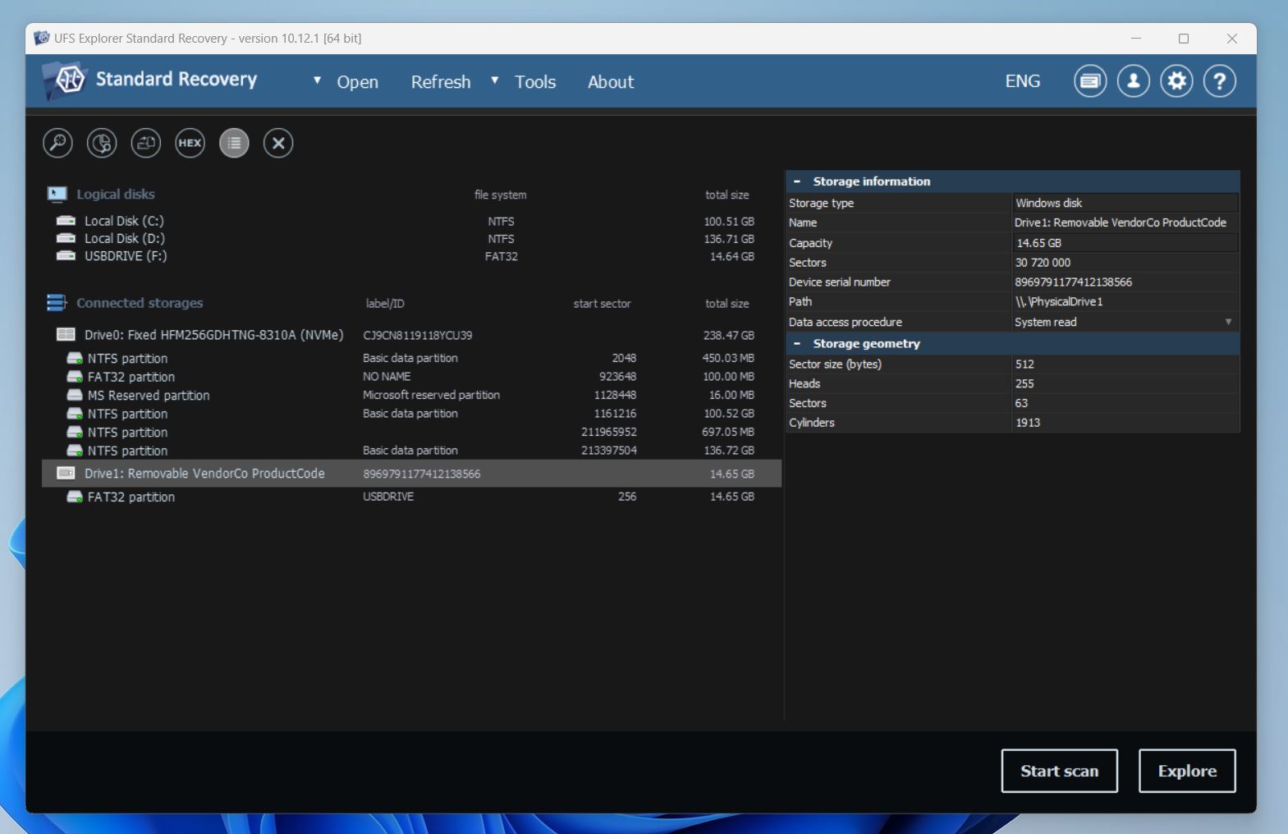The image size is (1288, 834).
Task: Open the HEX viewer tool
Action: pos(190,143)
